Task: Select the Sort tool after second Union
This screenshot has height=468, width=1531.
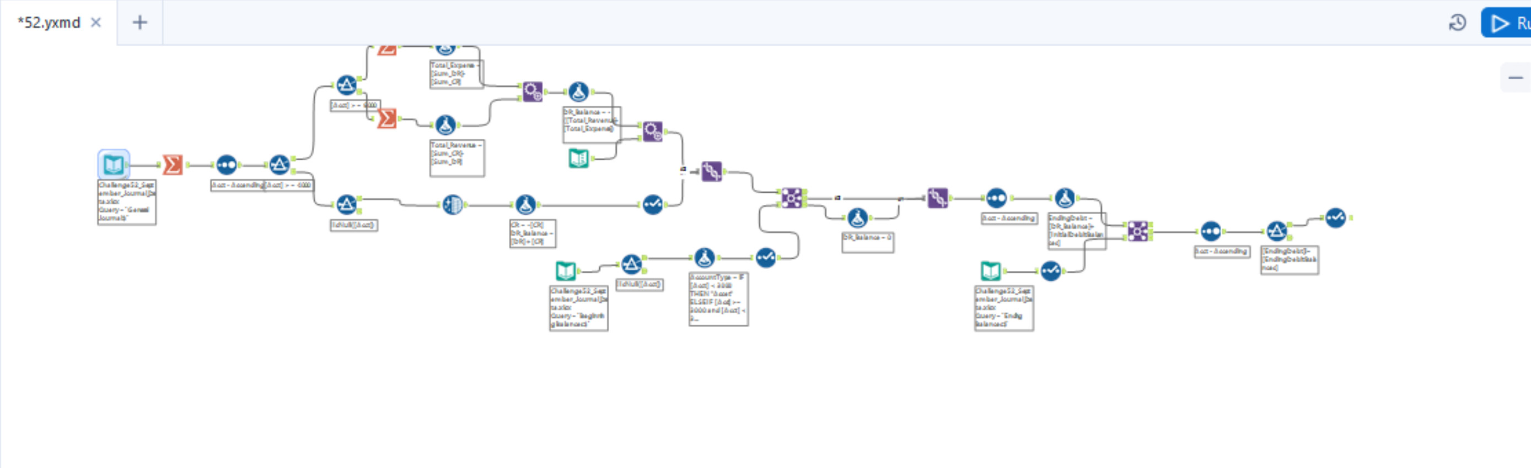Action: (x=997, y=198)
